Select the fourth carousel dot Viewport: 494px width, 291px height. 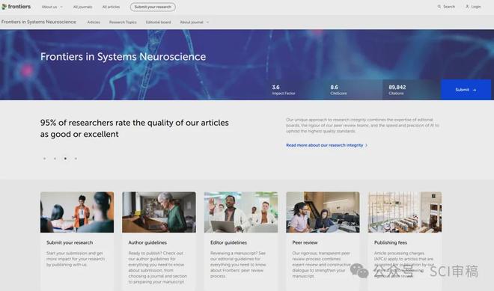[x=76, y=159]
